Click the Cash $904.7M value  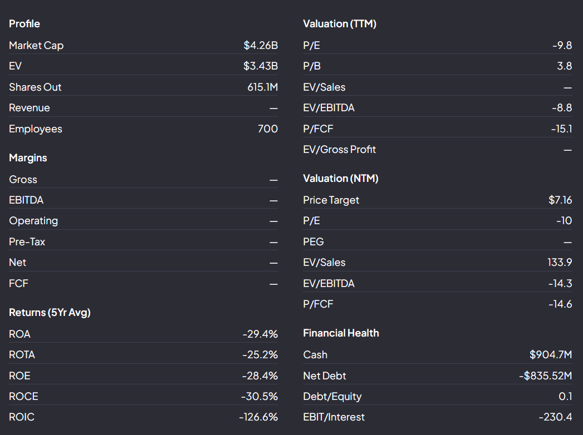(x=551, y=354)
